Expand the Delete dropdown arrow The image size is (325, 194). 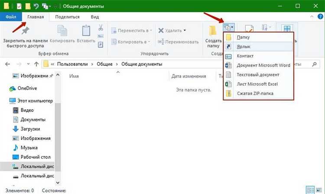point(185,31)
